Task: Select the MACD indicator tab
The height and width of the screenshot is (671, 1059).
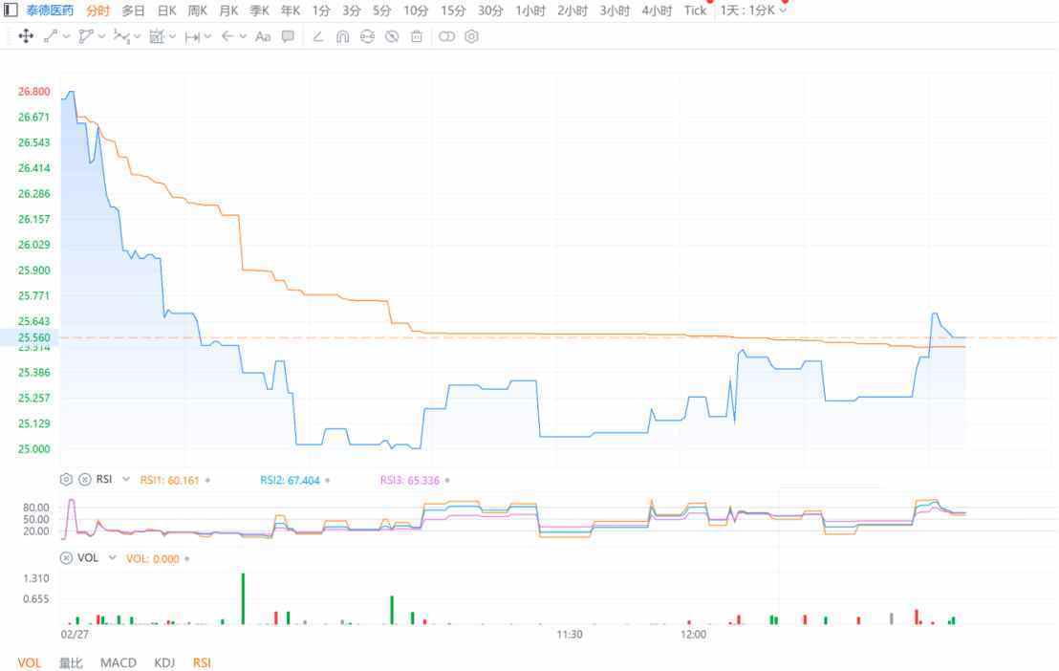Action: [119, 662]
